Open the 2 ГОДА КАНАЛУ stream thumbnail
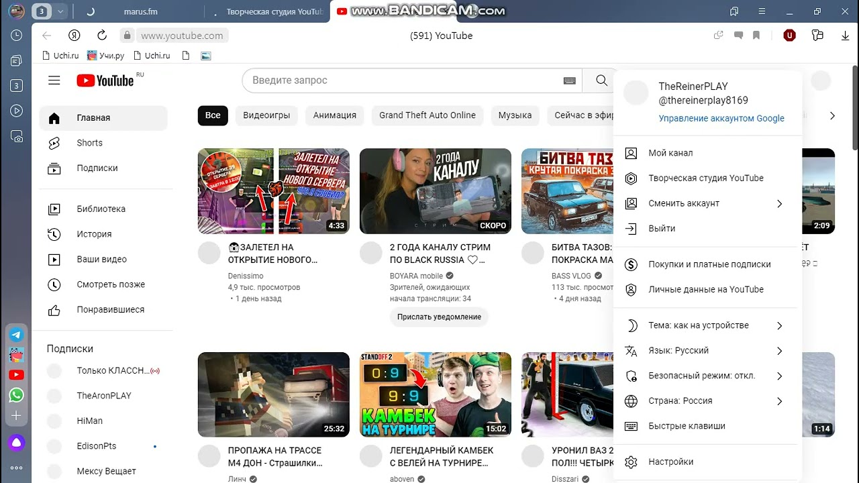Image resolution: width=859 pixels, height=483 pixels. 436,191
